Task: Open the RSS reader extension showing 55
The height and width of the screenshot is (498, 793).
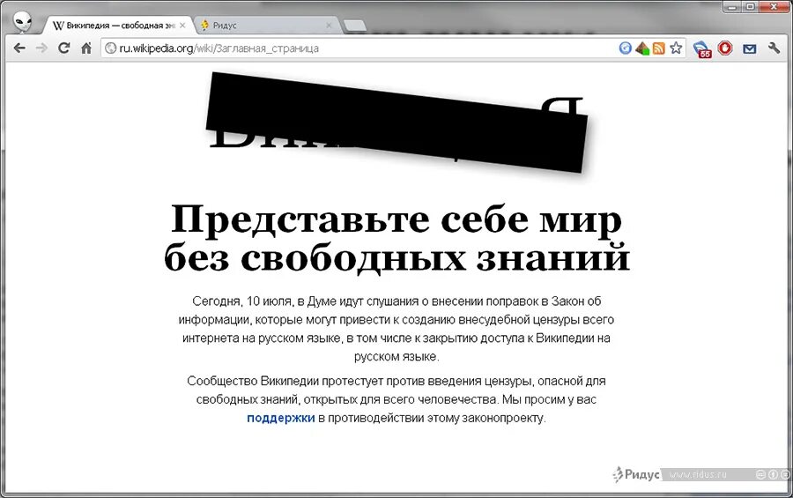Action: tap(702, 49)
